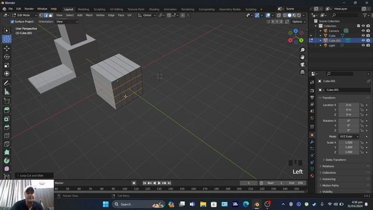Expand the Delta Transform section
The height and width of the screenshot is (210, 373).
point(336,160)
